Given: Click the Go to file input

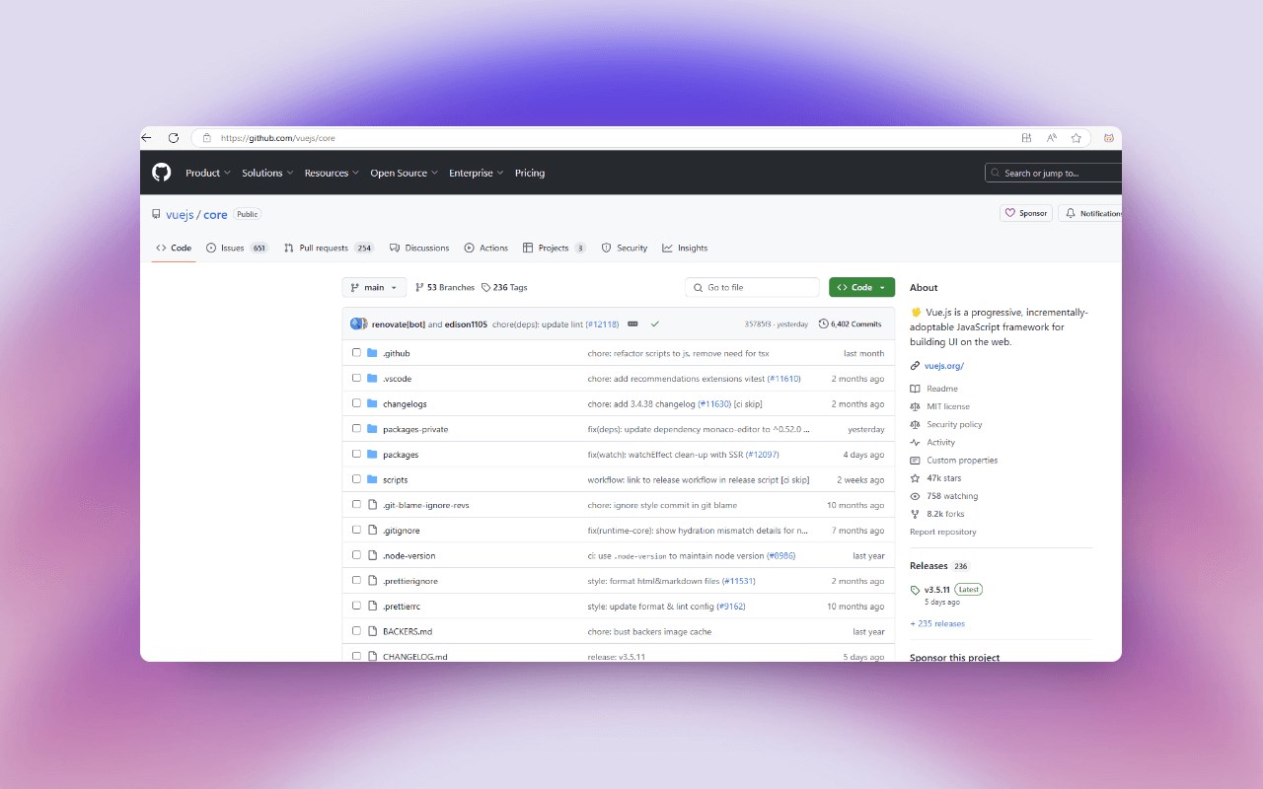Looking at the screenshot, I should click(752, 287).
